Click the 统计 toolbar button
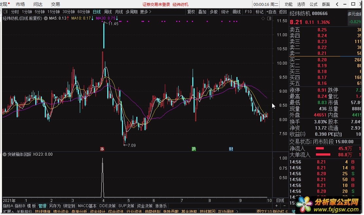The height and width of the screenshot is (215, 364). [x=225, y=12]
